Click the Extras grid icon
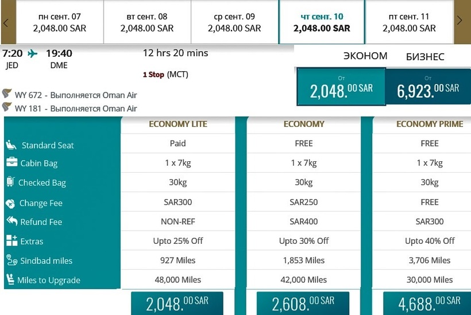Screen dimensions: 471x315 pos(11,241)
